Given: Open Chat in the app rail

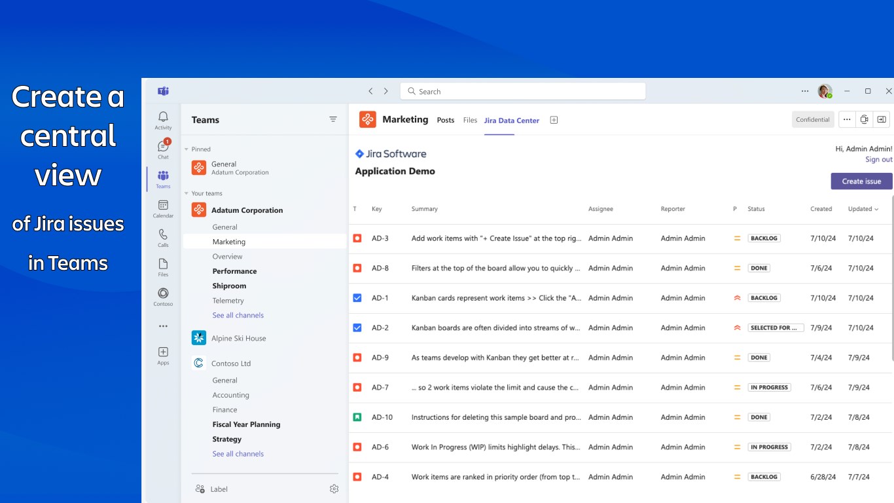Looking at the screenshot, I should click(x=163, y=149).
